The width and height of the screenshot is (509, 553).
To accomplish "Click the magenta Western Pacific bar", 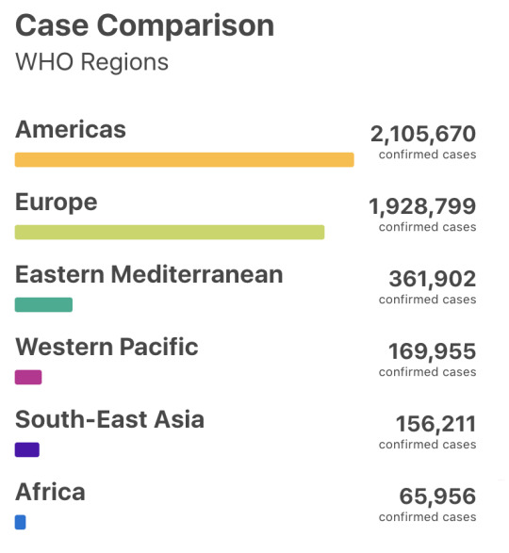I will (28, 377).
